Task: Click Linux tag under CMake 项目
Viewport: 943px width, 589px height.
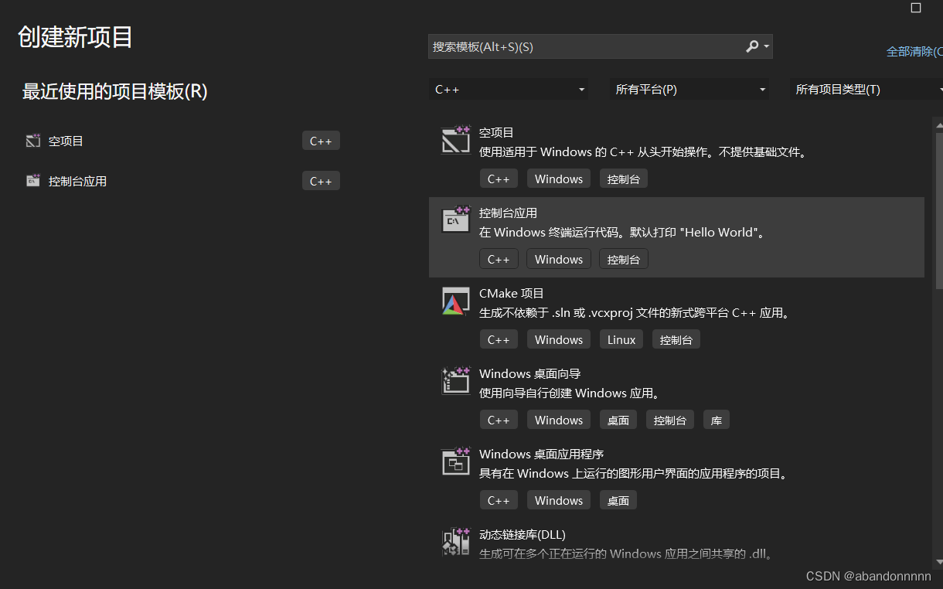Action: click(621, 339)
